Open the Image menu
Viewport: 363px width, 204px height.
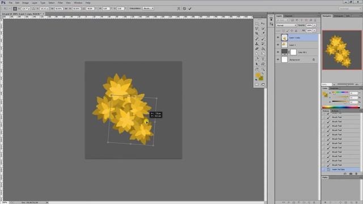click(26, 3)
